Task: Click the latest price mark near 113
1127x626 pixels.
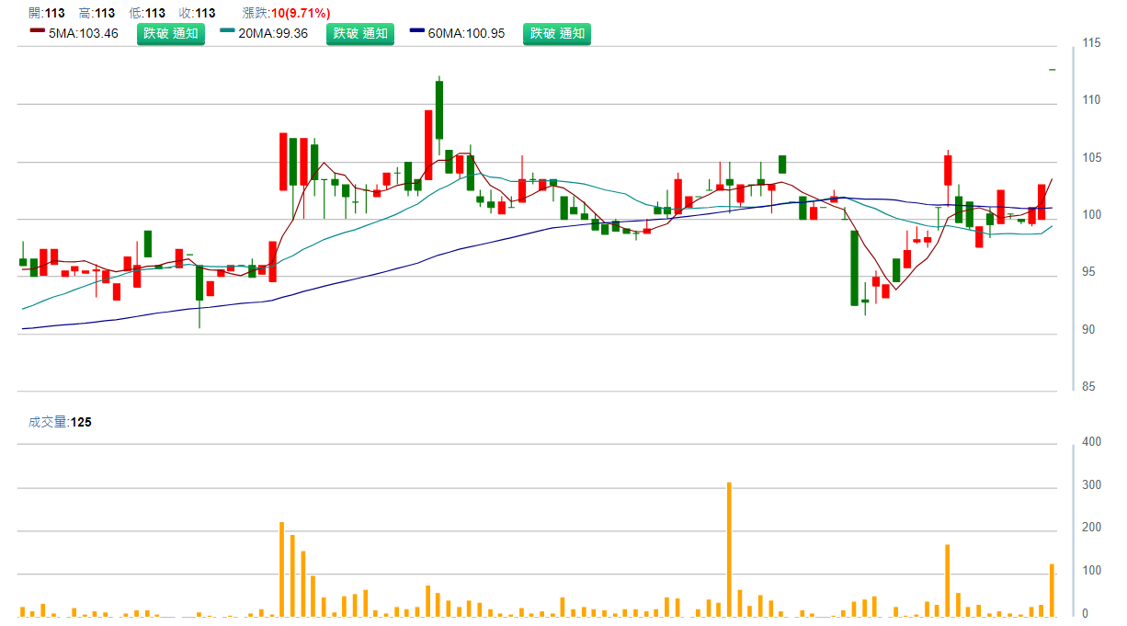Action: click(x=1053, y=70)
